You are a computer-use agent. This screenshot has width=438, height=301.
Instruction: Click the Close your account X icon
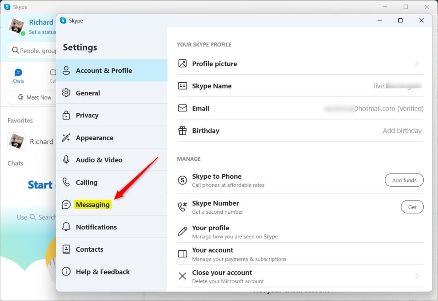coord(182,276)
